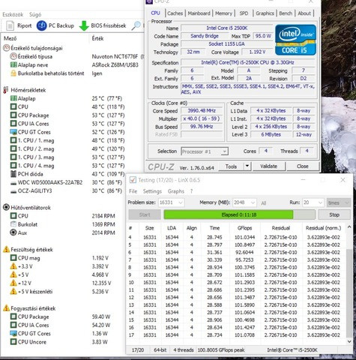Click the GFlops column header in LinX

tap(244, 228)
